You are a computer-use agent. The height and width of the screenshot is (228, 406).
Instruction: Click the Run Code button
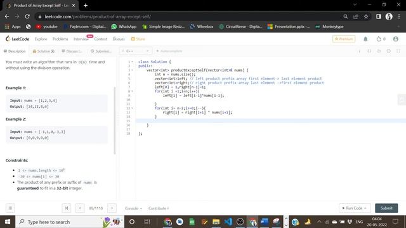coord(355,208)
